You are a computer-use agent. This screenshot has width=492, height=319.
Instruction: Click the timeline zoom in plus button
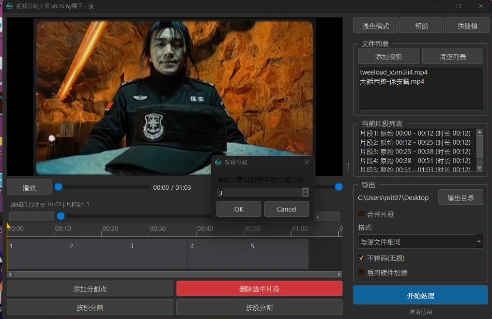tap(318, 217)
